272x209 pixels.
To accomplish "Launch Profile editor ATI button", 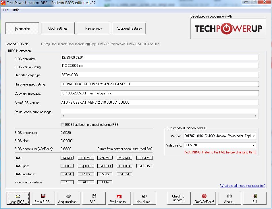I will pos(119,198).
